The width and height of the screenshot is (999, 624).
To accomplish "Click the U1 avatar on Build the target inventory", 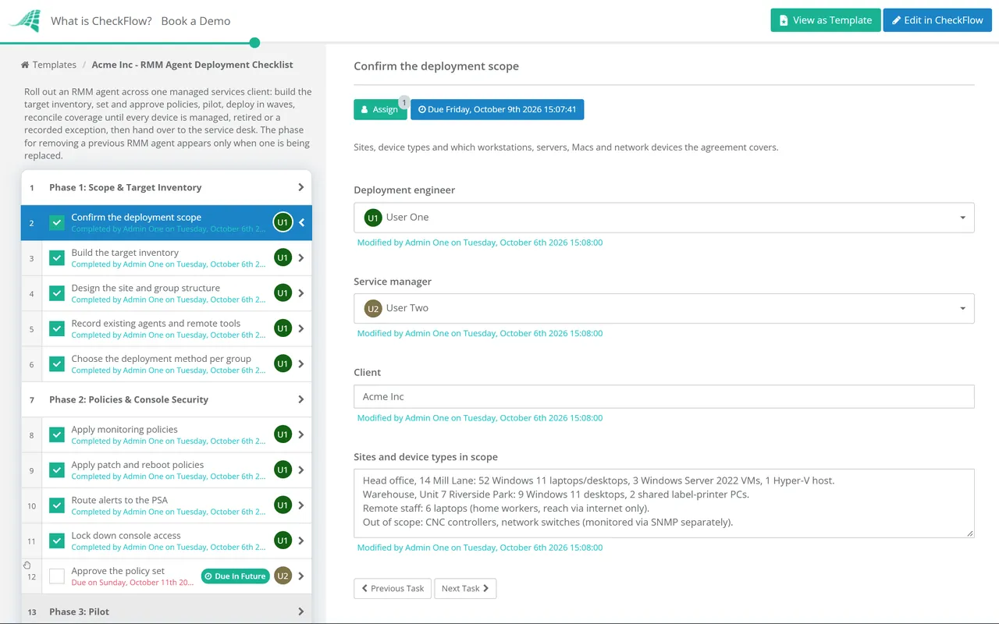I will (x=283, y=257).
